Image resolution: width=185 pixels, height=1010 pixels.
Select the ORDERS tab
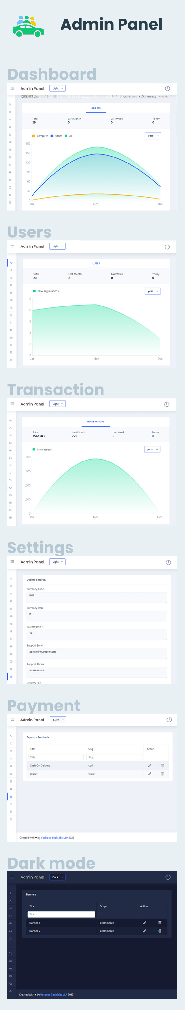(96, 108)
